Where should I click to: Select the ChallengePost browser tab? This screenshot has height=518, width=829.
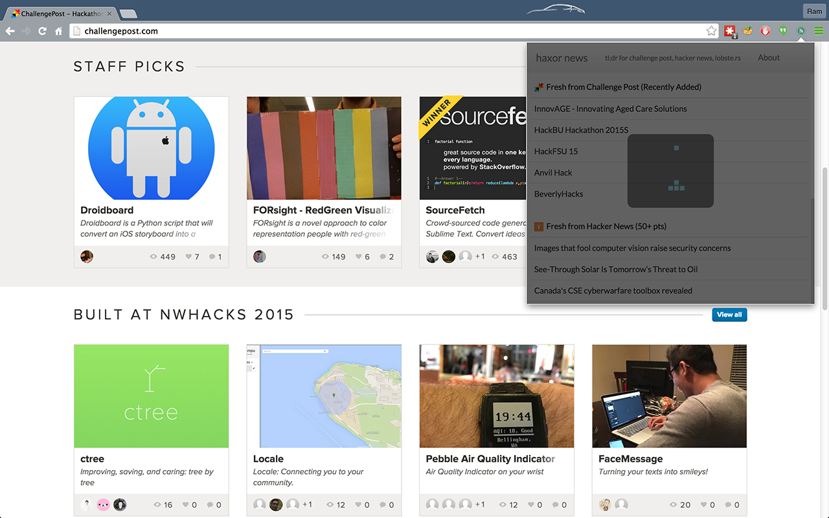tap(62, 13)
